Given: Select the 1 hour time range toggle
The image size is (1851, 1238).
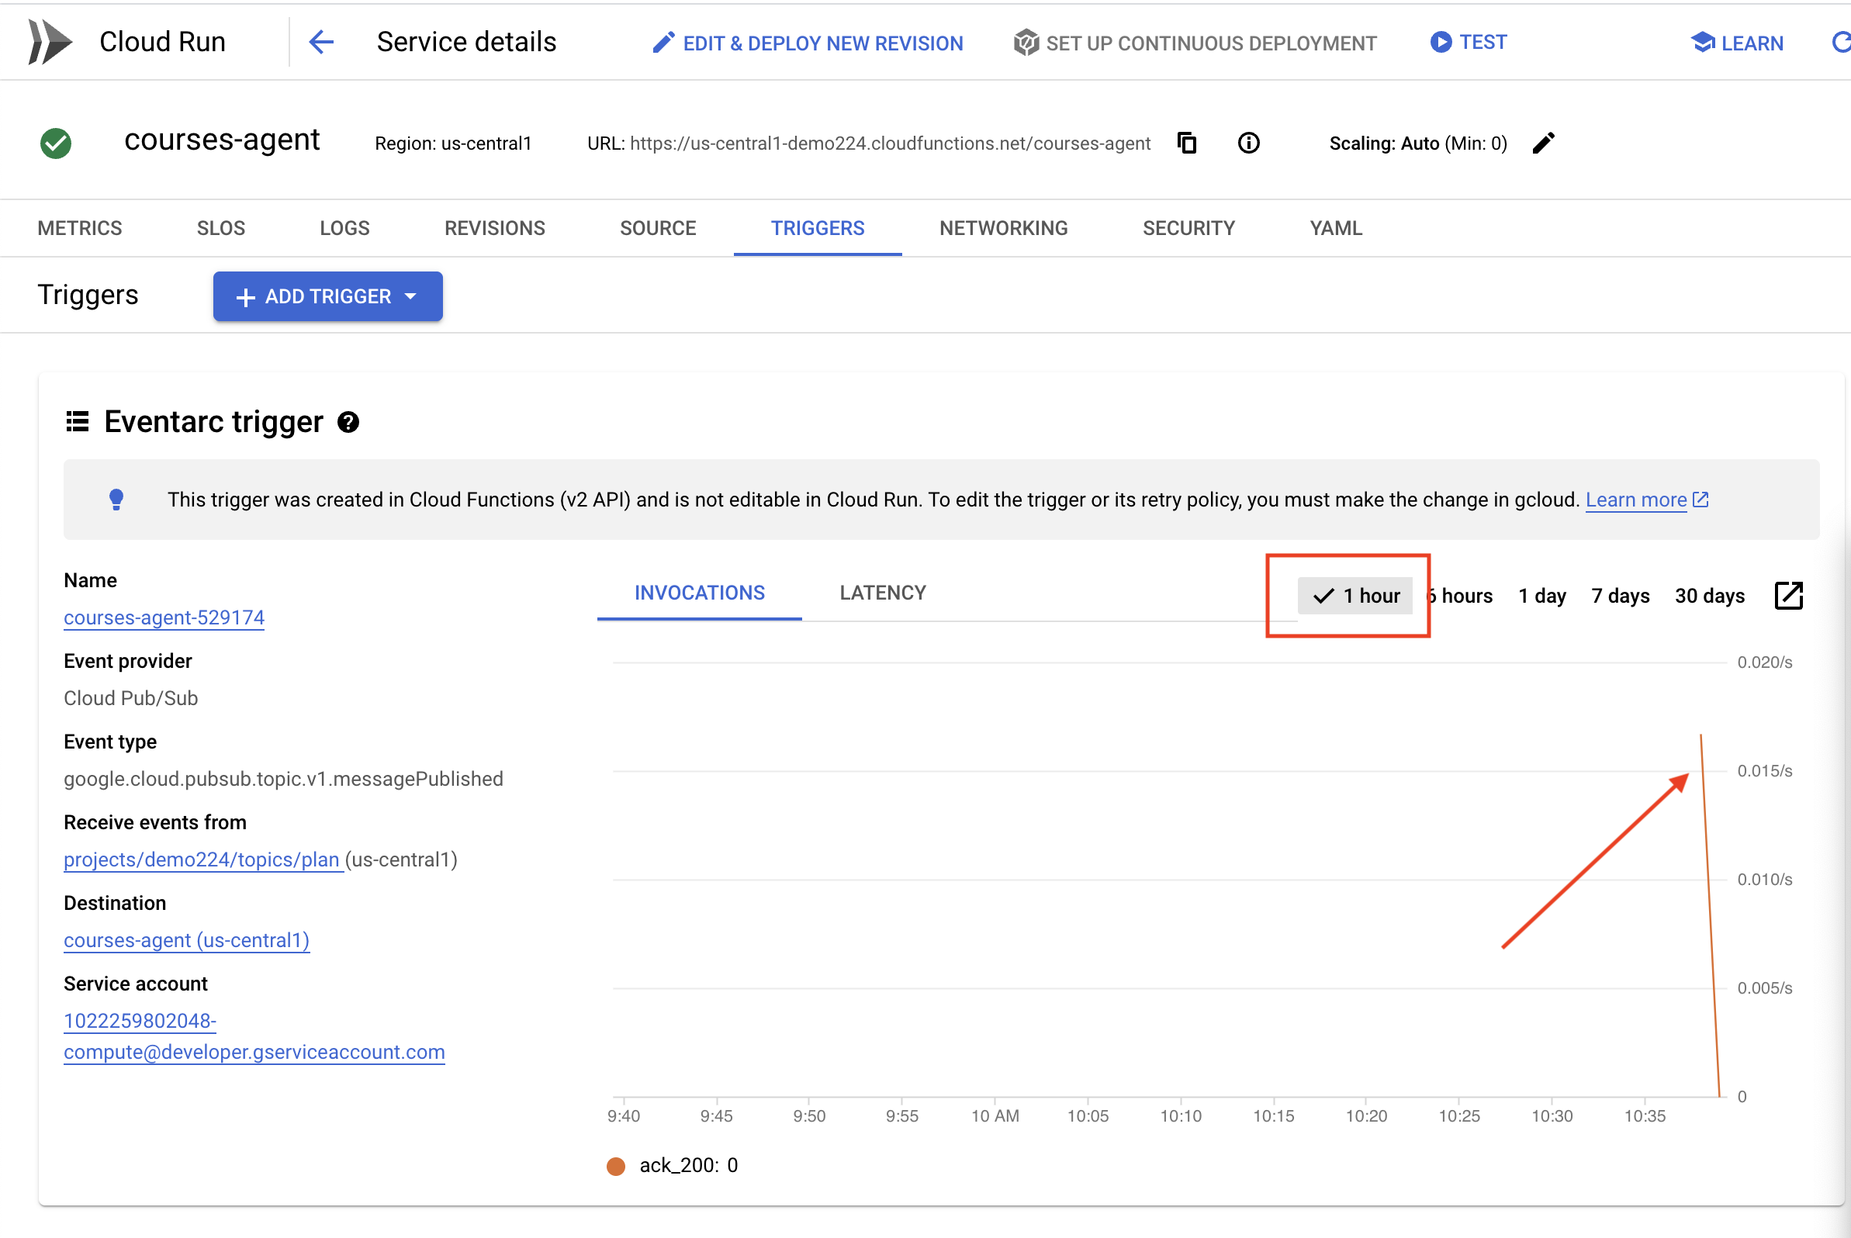Looking at the screenshot, I should tap(1358, 594).
